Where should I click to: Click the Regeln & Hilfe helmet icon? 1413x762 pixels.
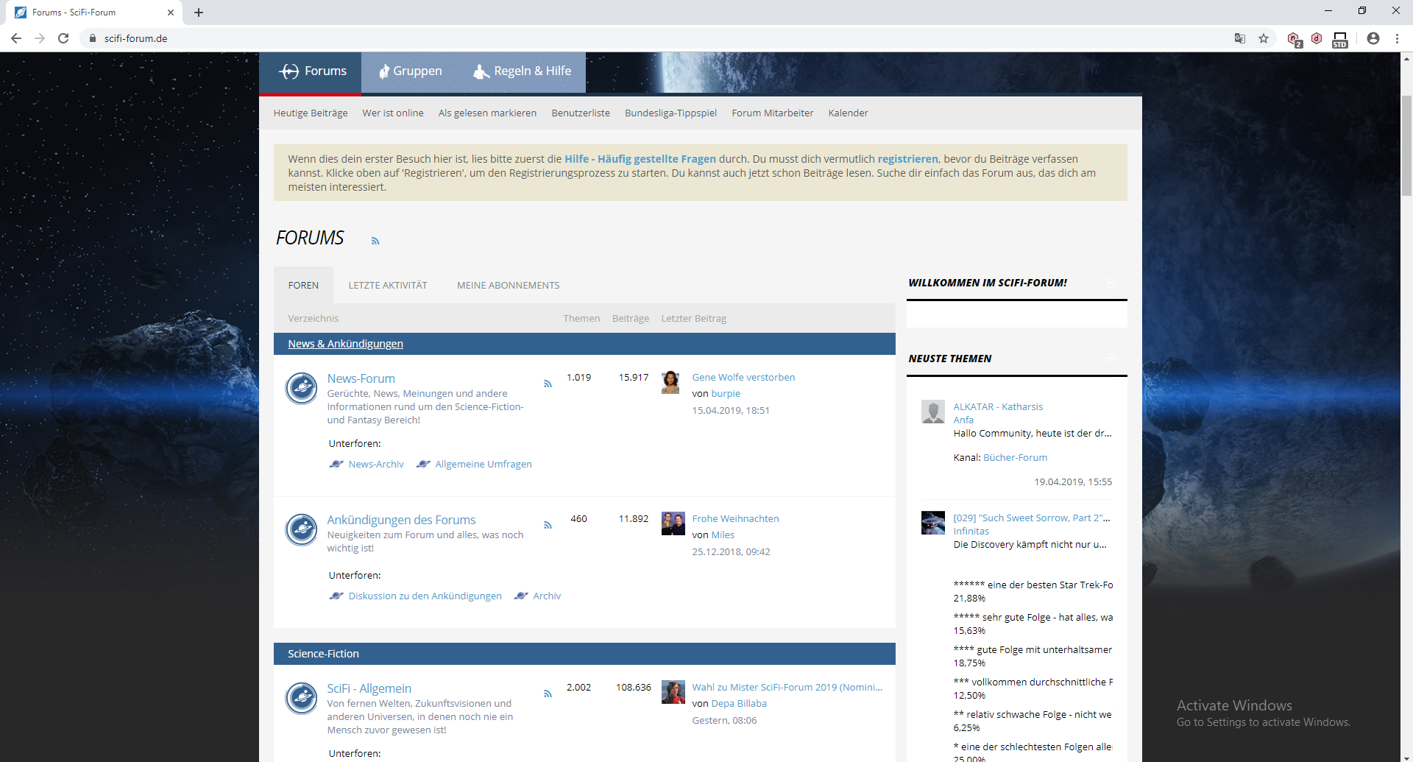[x=481, y=71]
